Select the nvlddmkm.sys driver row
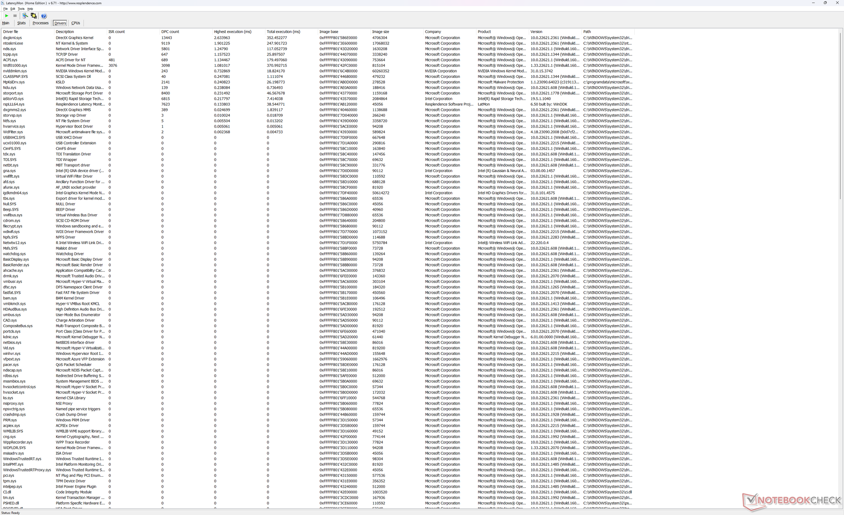844x515 pixels. [15, 71]
